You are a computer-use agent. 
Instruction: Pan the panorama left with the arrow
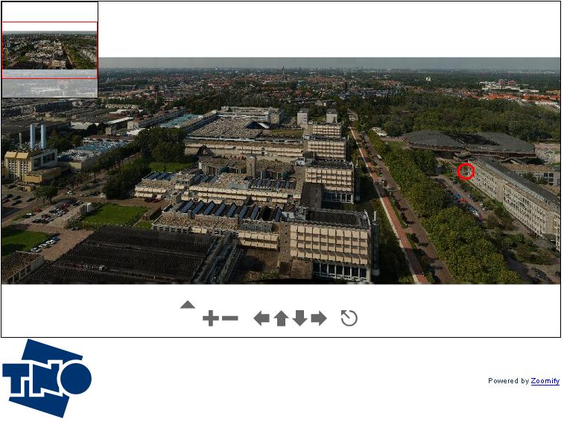click(x=262, y=318)
